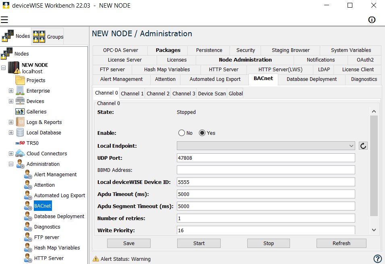
Task: Click the BACnet tree item icon
Action: tap(28, 206)
